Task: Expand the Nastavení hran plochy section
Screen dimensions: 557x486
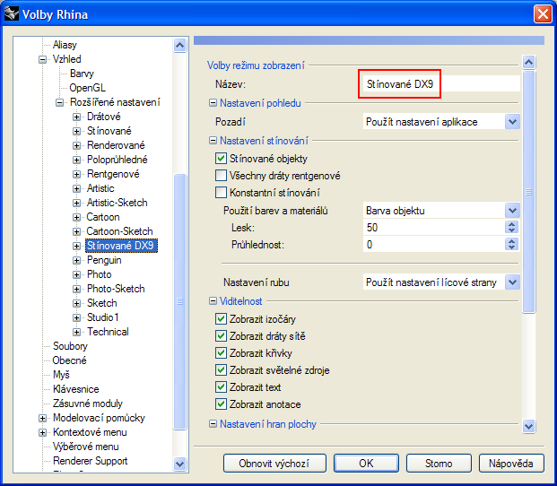Action: click(213, 424)
